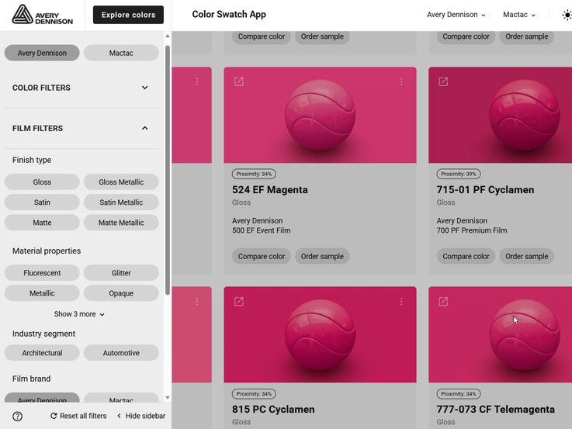This screenshot has height=429, width=572.
Task: Click the sidebar scrollbar down arrow
Action: 168,398
